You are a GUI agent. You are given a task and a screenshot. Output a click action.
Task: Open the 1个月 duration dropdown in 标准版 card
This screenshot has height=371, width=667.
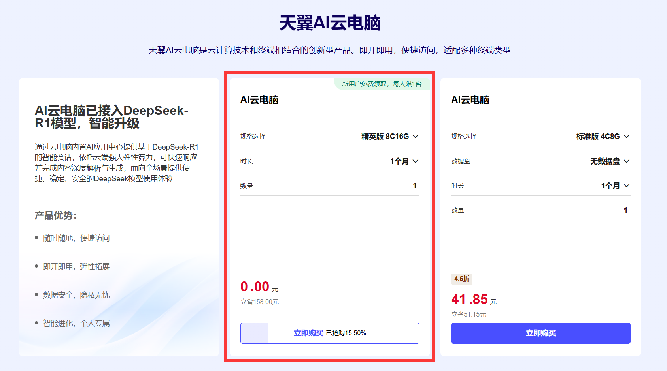[x=615, y=185]
